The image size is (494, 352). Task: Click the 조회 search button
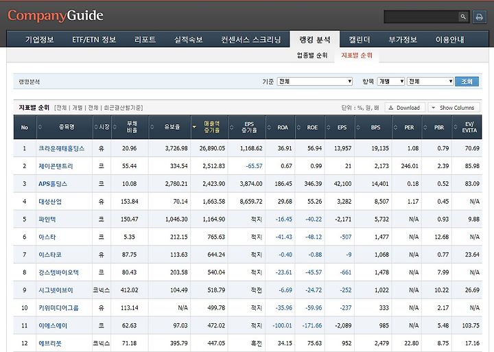(467, 81)
